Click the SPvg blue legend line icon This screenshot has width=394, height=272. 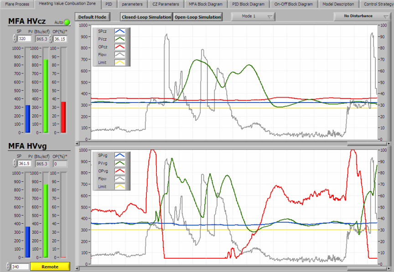(120, 155)
